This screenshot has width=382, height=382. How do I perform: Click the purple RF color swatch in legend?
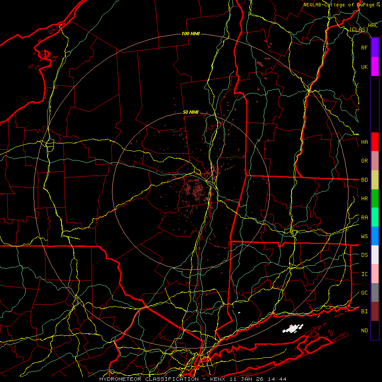click(375, 48)
